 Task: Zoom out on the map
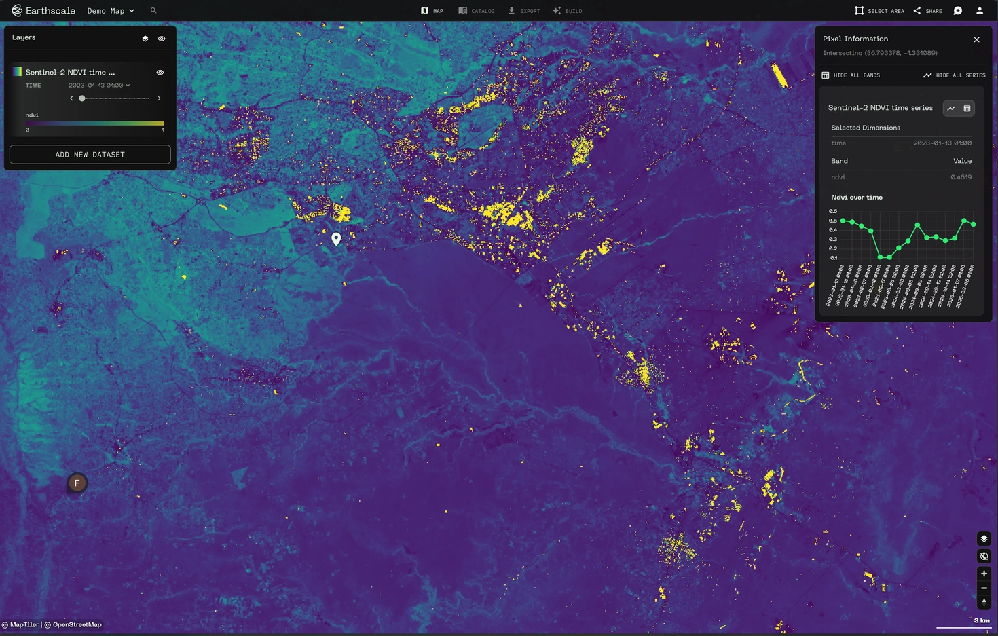pos(984,588)
